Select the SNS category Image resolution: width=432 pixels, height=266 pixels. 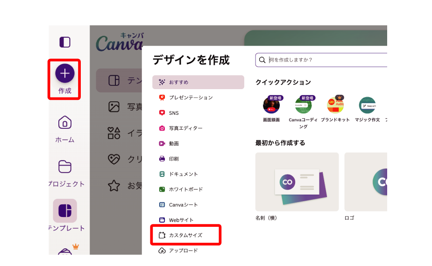(174, 113)
